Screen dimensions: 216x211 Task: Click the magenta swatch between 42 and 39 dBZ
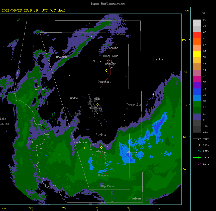tap(197, 79)
